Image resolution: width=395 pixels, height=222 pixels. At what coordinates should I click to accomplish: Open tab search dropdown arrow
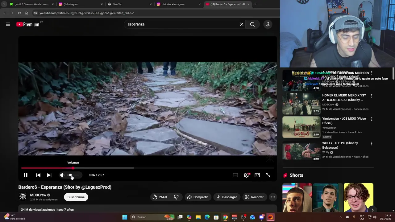click(x=4, y=4)
